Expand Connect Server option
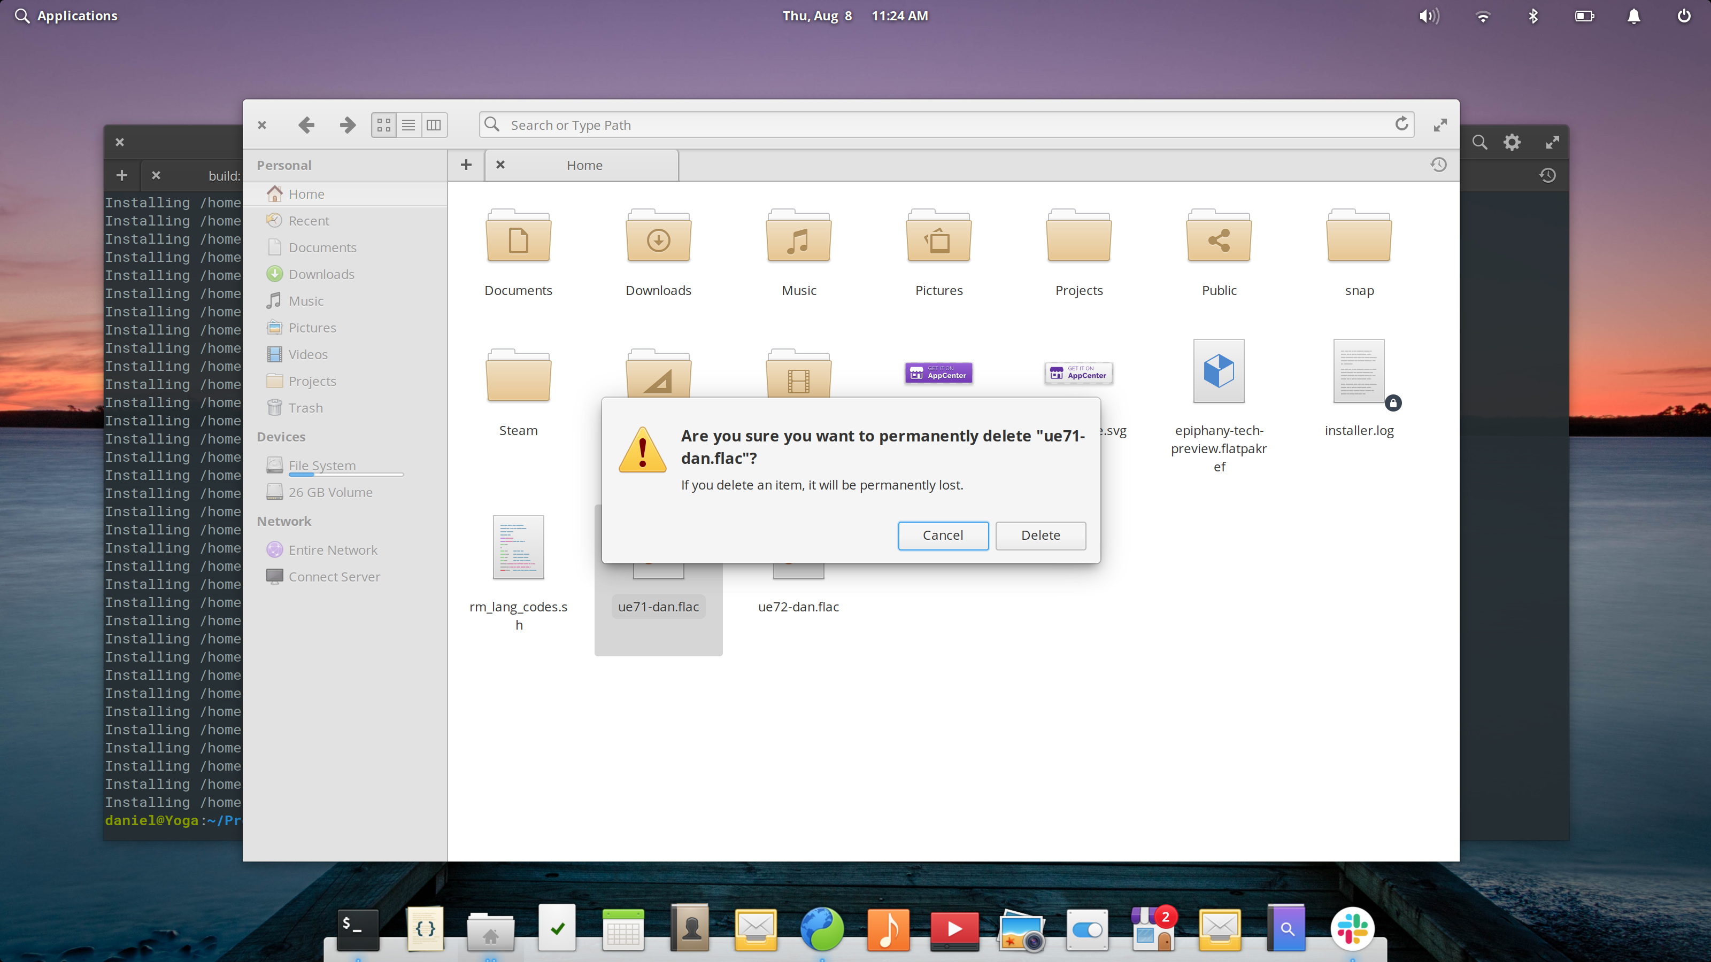 coord(334,576)
